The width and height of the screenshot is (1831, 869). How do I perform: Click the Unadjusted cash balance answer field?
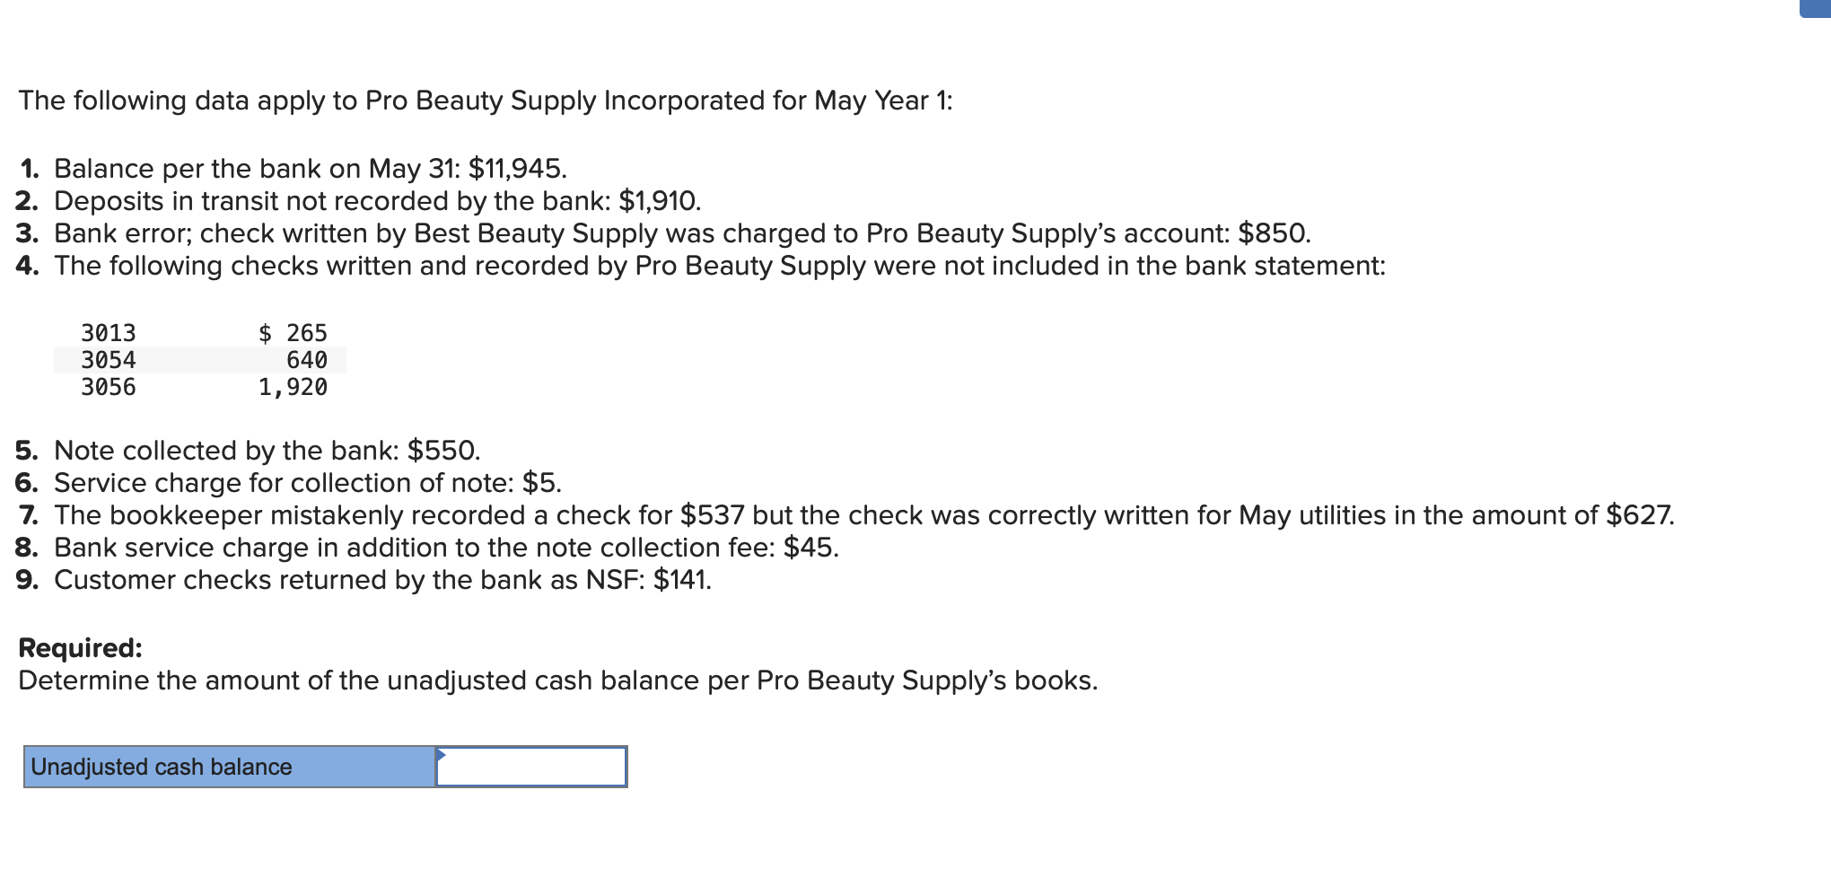pyautogui.click(x=531, y=767)
